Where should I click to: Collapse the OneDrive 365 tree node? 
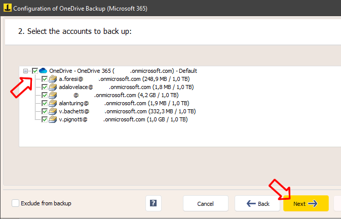point(26,71)
